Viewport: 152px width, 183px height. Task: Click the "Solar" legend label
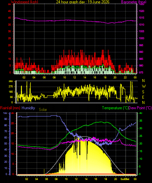coord(43,110)
